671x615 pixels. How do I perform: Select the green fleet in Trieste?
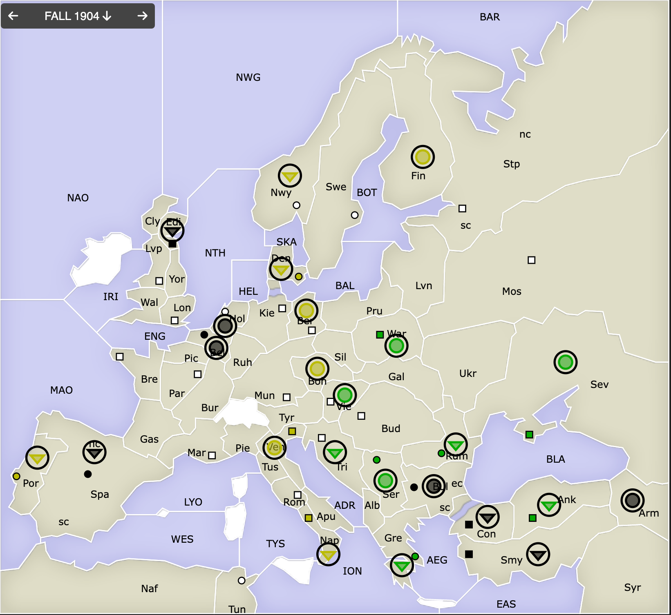coord(335,452)
